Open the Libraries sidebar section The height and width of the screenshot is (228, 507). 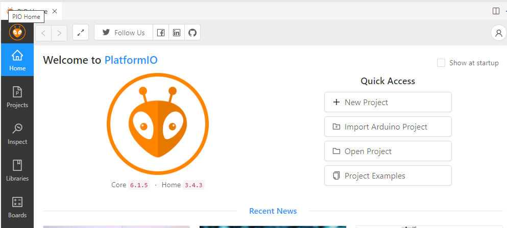coord(17,170)
